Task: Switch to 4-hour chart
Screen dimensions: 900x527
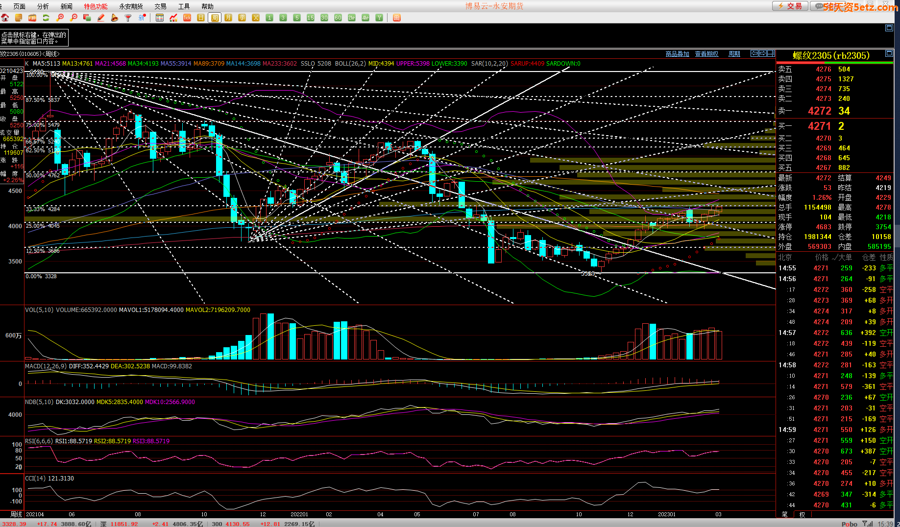Action: pyautogui.click(x=365, y=18)
